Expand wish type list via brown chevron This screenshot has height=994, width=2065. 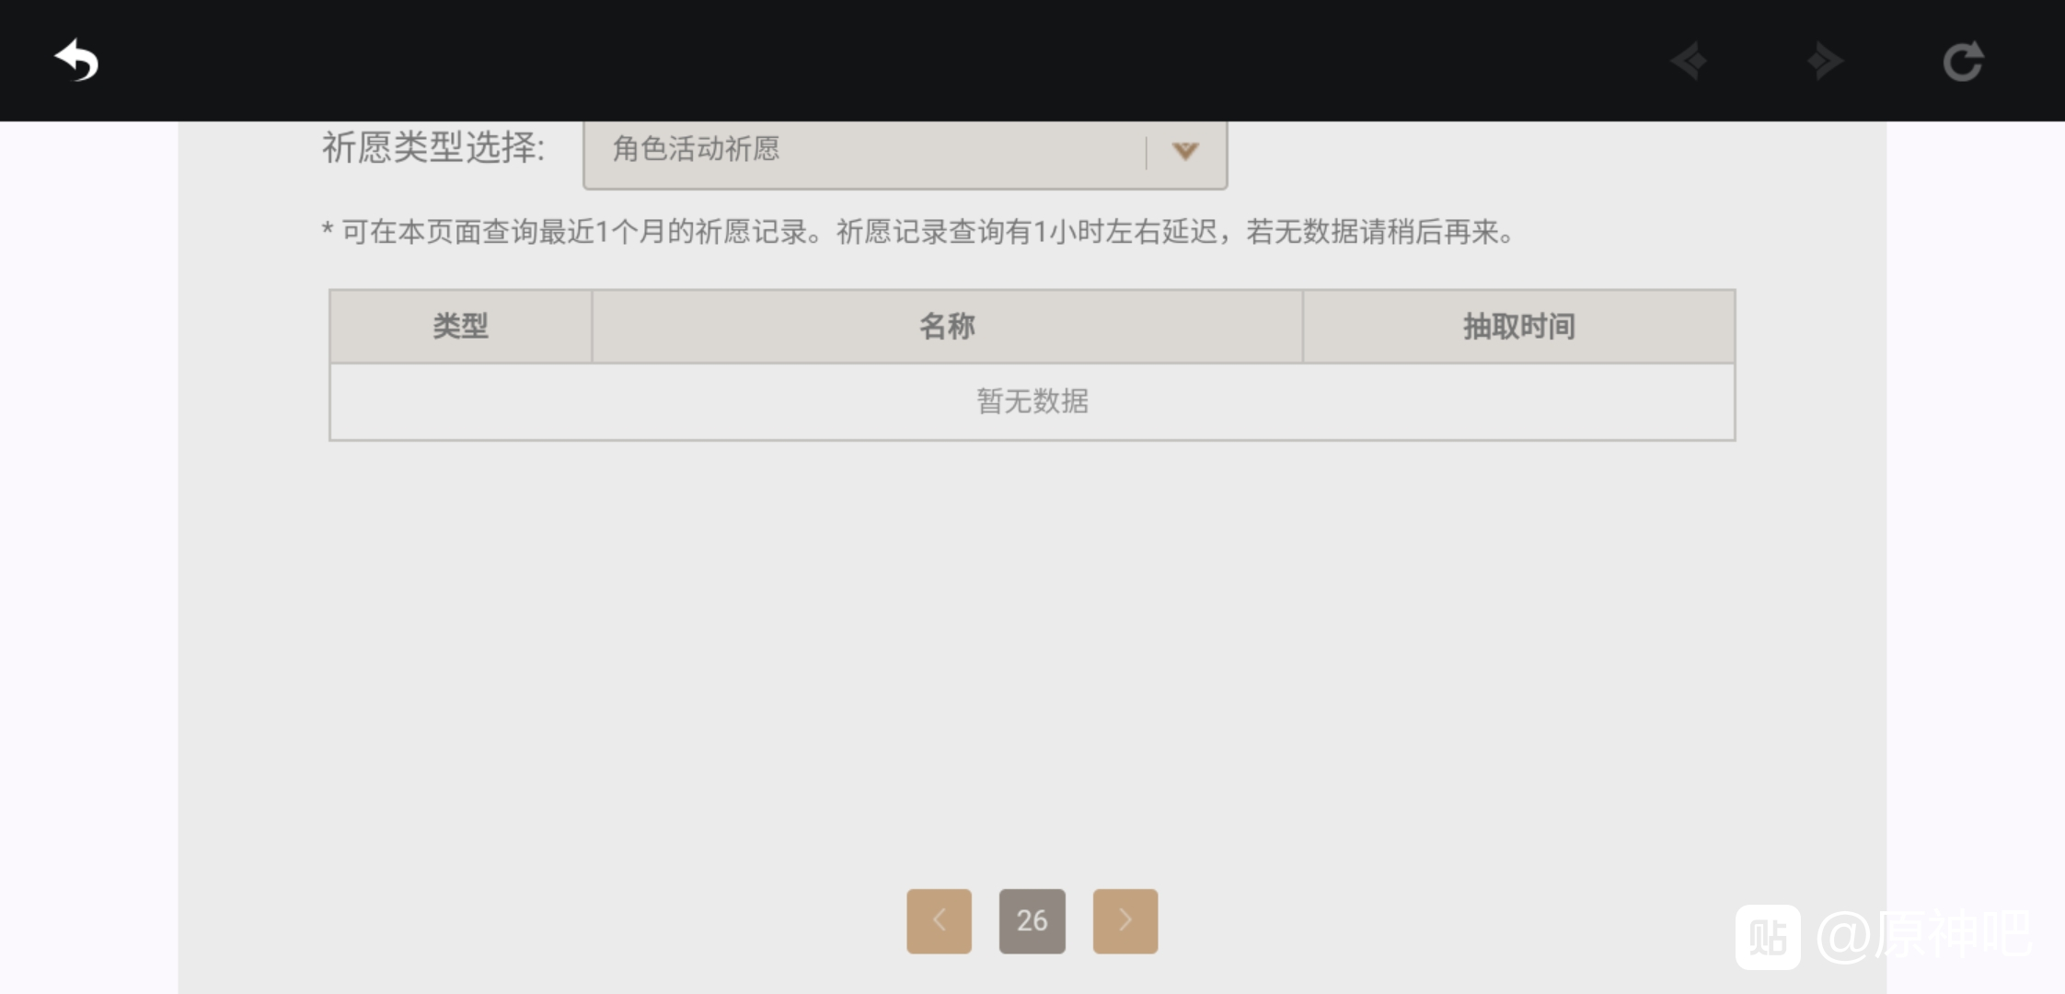click(x=1185, y=150)
